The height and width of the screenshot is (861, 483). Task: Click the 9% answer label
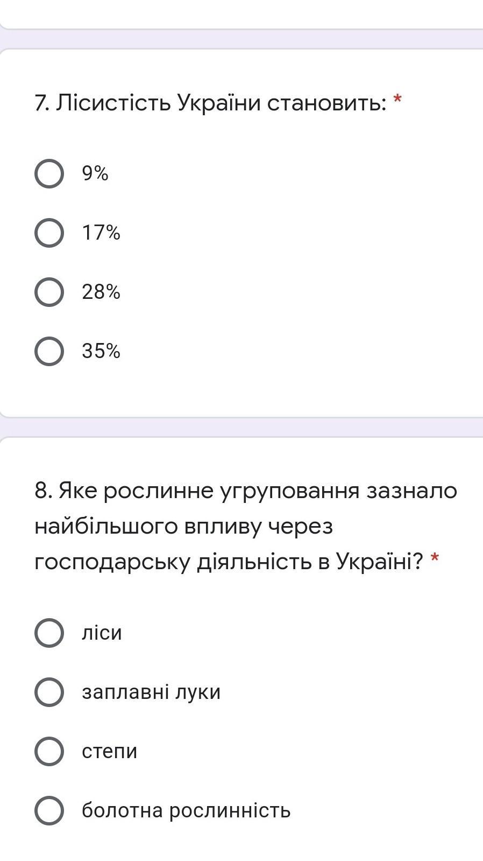(x=95, y=173)
